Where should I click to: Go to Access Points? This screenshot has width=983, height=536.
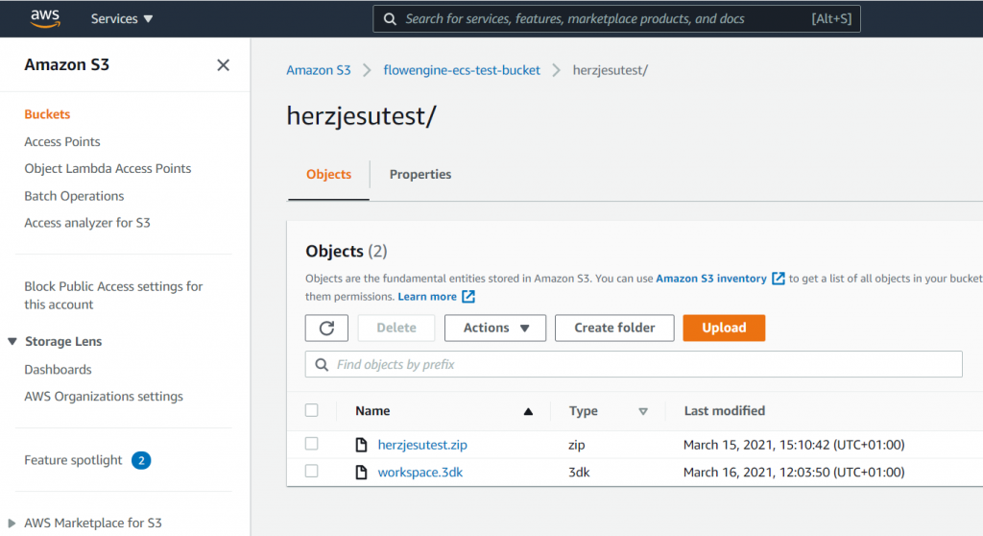coord(62,142)
